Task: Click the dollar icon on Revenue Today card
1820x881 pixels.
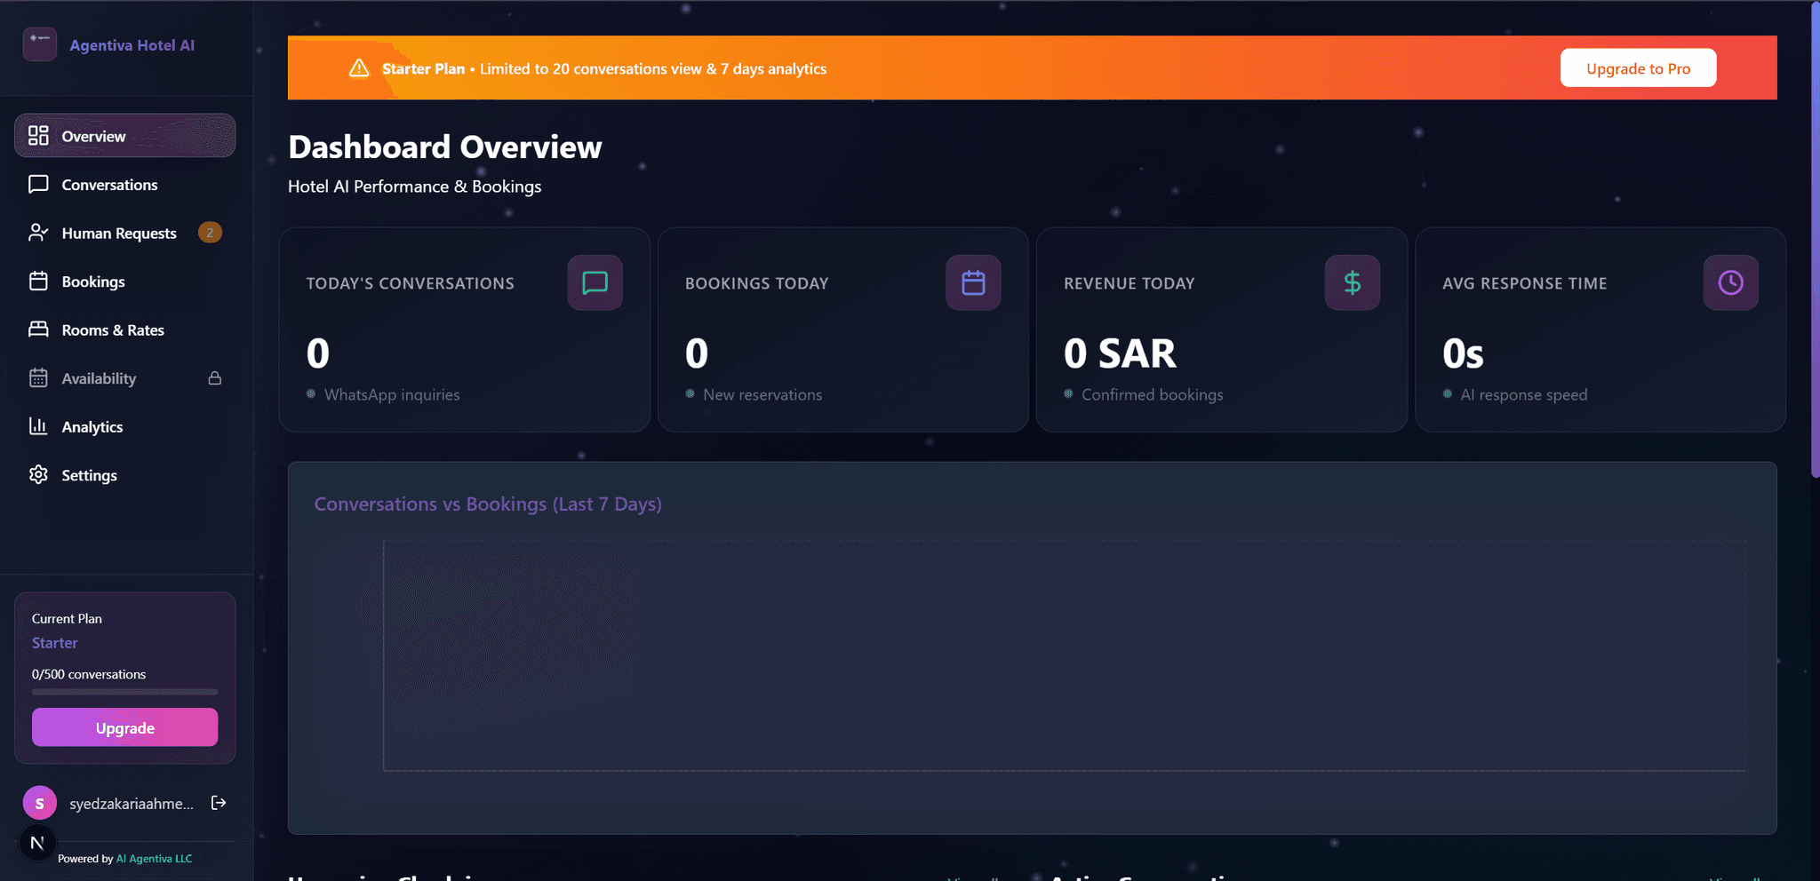Action: (x=1352, y=282)
